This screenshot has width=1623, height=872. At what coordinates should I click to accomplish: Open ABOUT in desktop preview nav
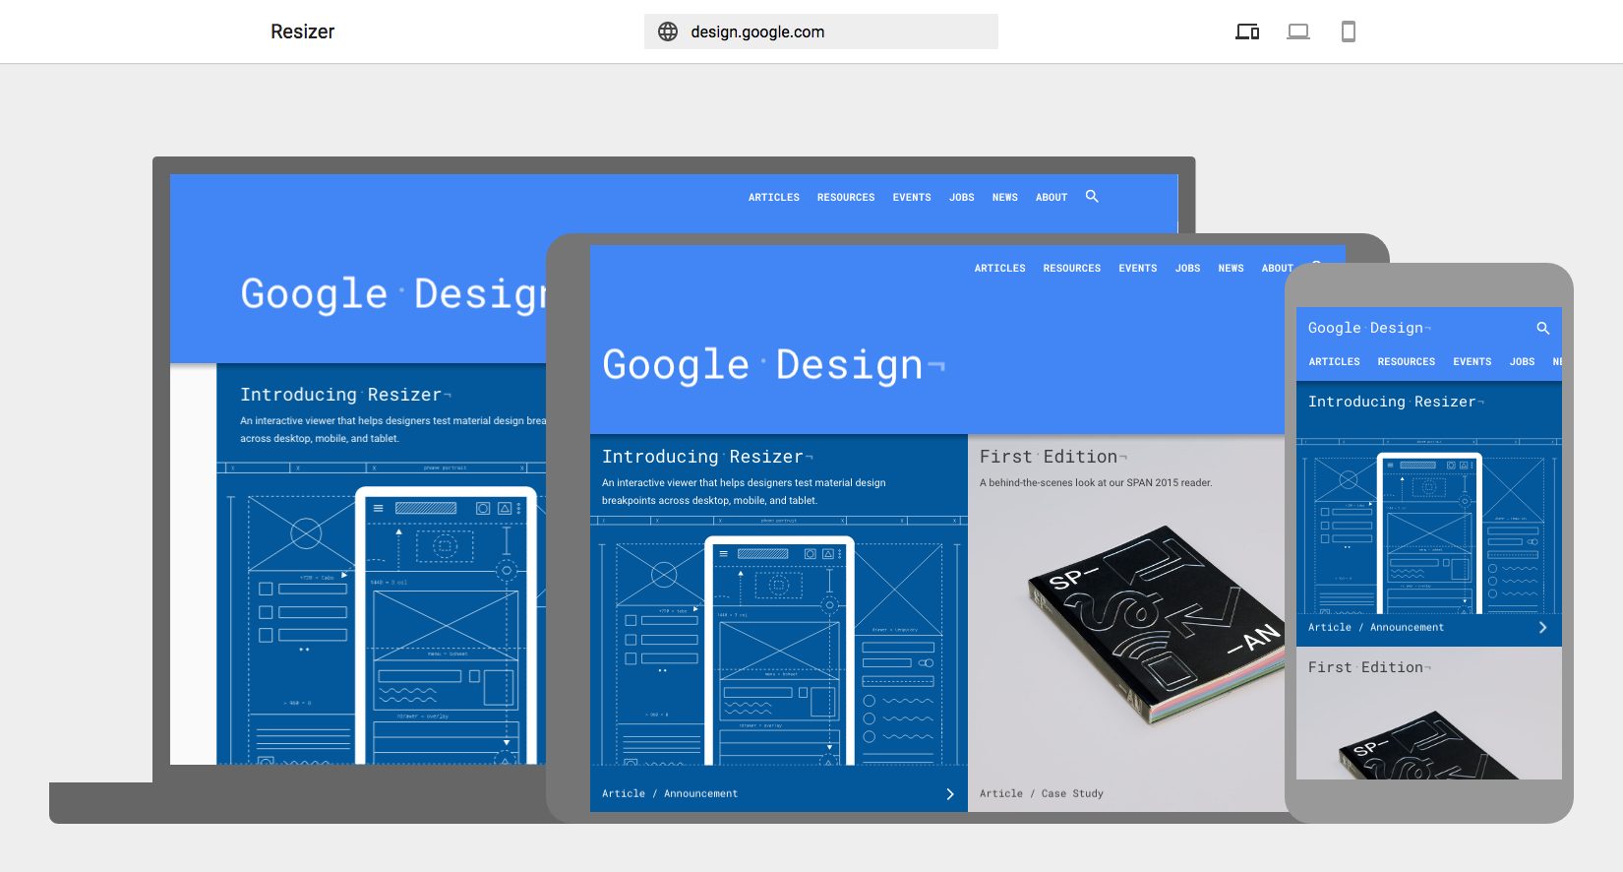click(1052, 198)
